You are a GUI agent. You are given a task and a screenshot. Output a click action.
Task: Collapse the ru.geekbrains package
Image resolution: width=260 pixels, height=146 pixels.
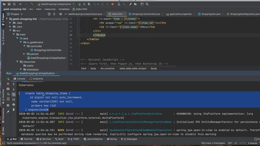click(21, 42)
